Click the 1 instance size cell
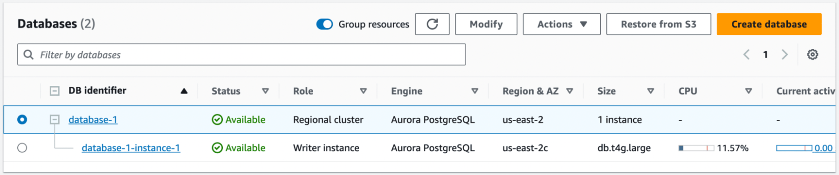Viewport: 839px width, 175px height. pos(620,120)
